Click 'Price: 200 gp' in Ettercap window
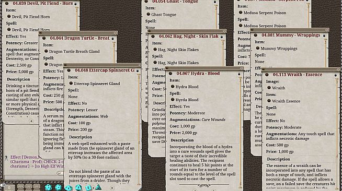342x191 pixels. 80,129
